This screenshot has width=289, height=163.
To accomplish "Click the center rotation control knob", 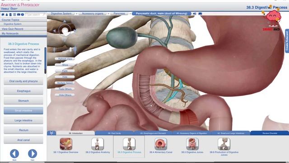I will tap(65, 30).
